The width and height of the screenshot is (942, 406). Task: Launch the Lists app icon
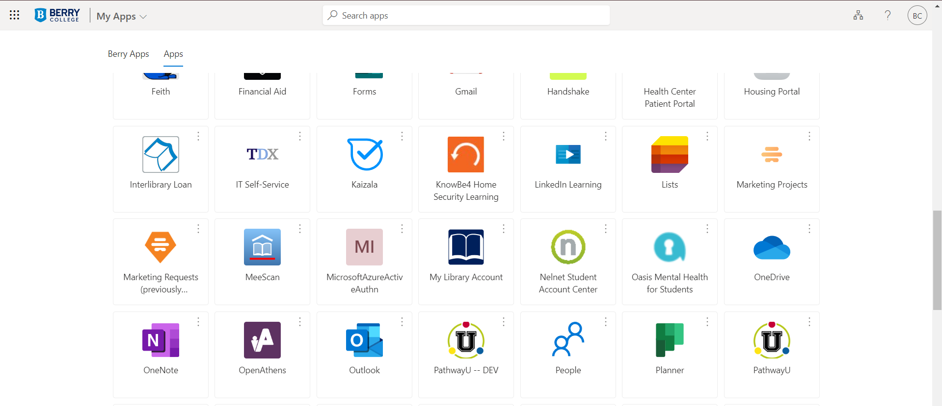click(670, 154)
